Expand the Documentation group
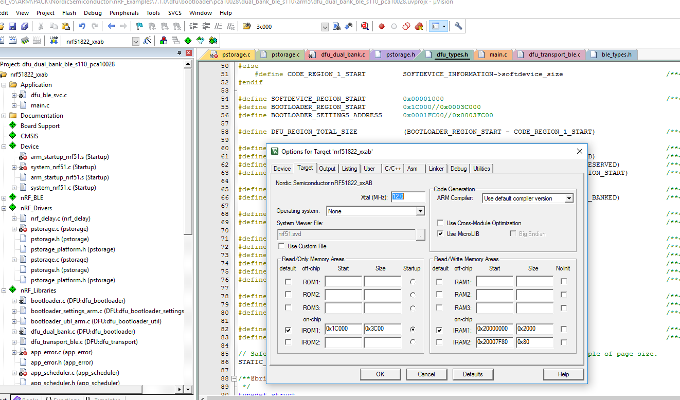680x400 pixels. 4,116
